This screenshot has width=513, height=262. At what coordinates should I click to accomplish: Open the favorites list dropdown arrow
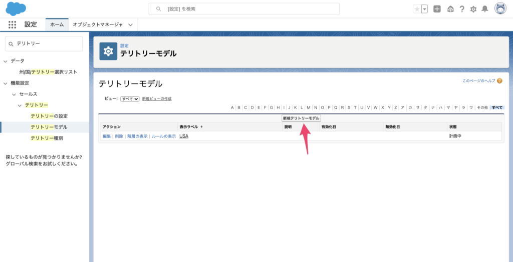(425, 9)
